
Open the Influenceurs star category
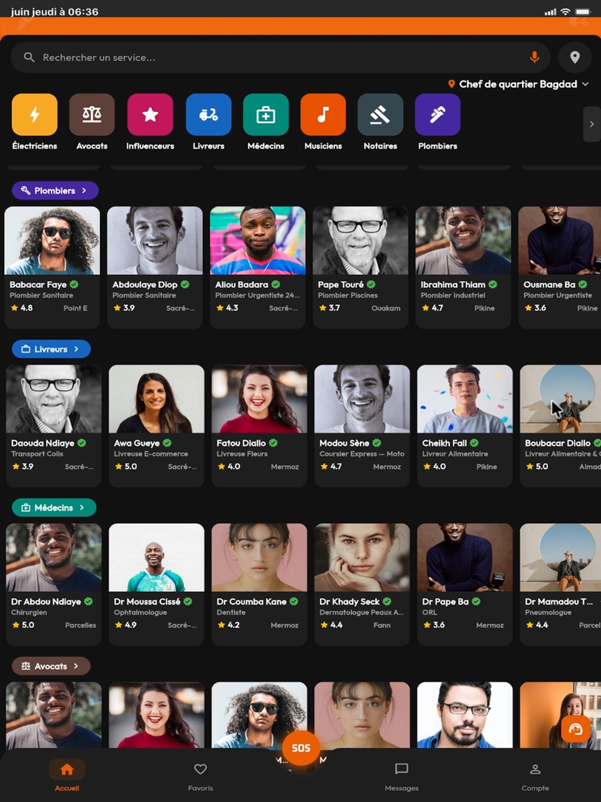point(150,114)
